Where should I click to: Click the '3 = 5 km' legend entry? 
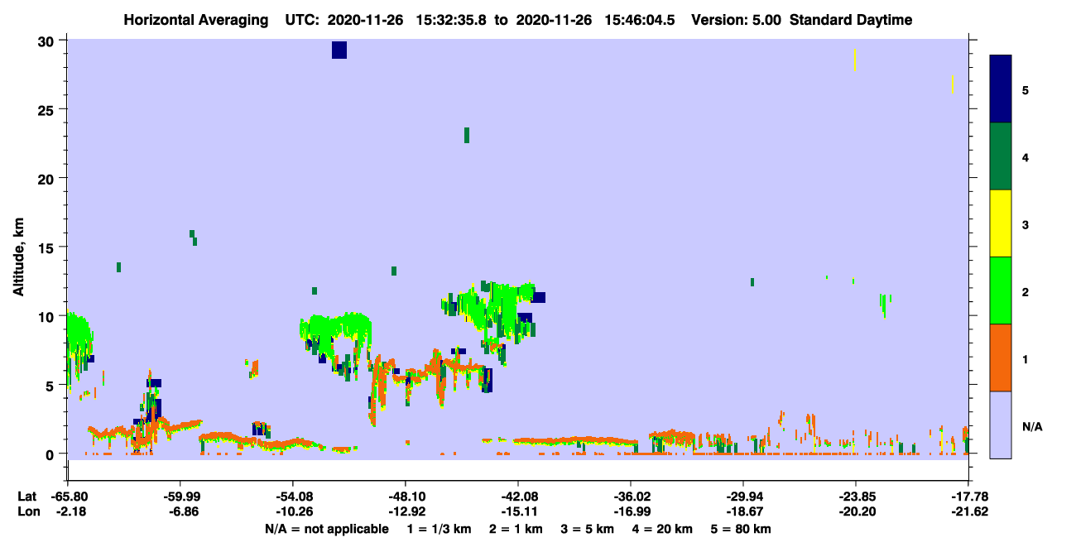(x=587, y=529)
